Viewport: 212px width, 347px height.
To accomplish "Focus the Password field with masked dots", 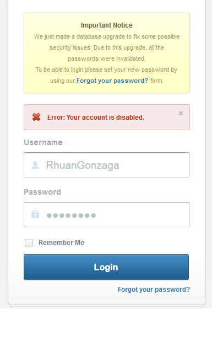I will [107, 215].
